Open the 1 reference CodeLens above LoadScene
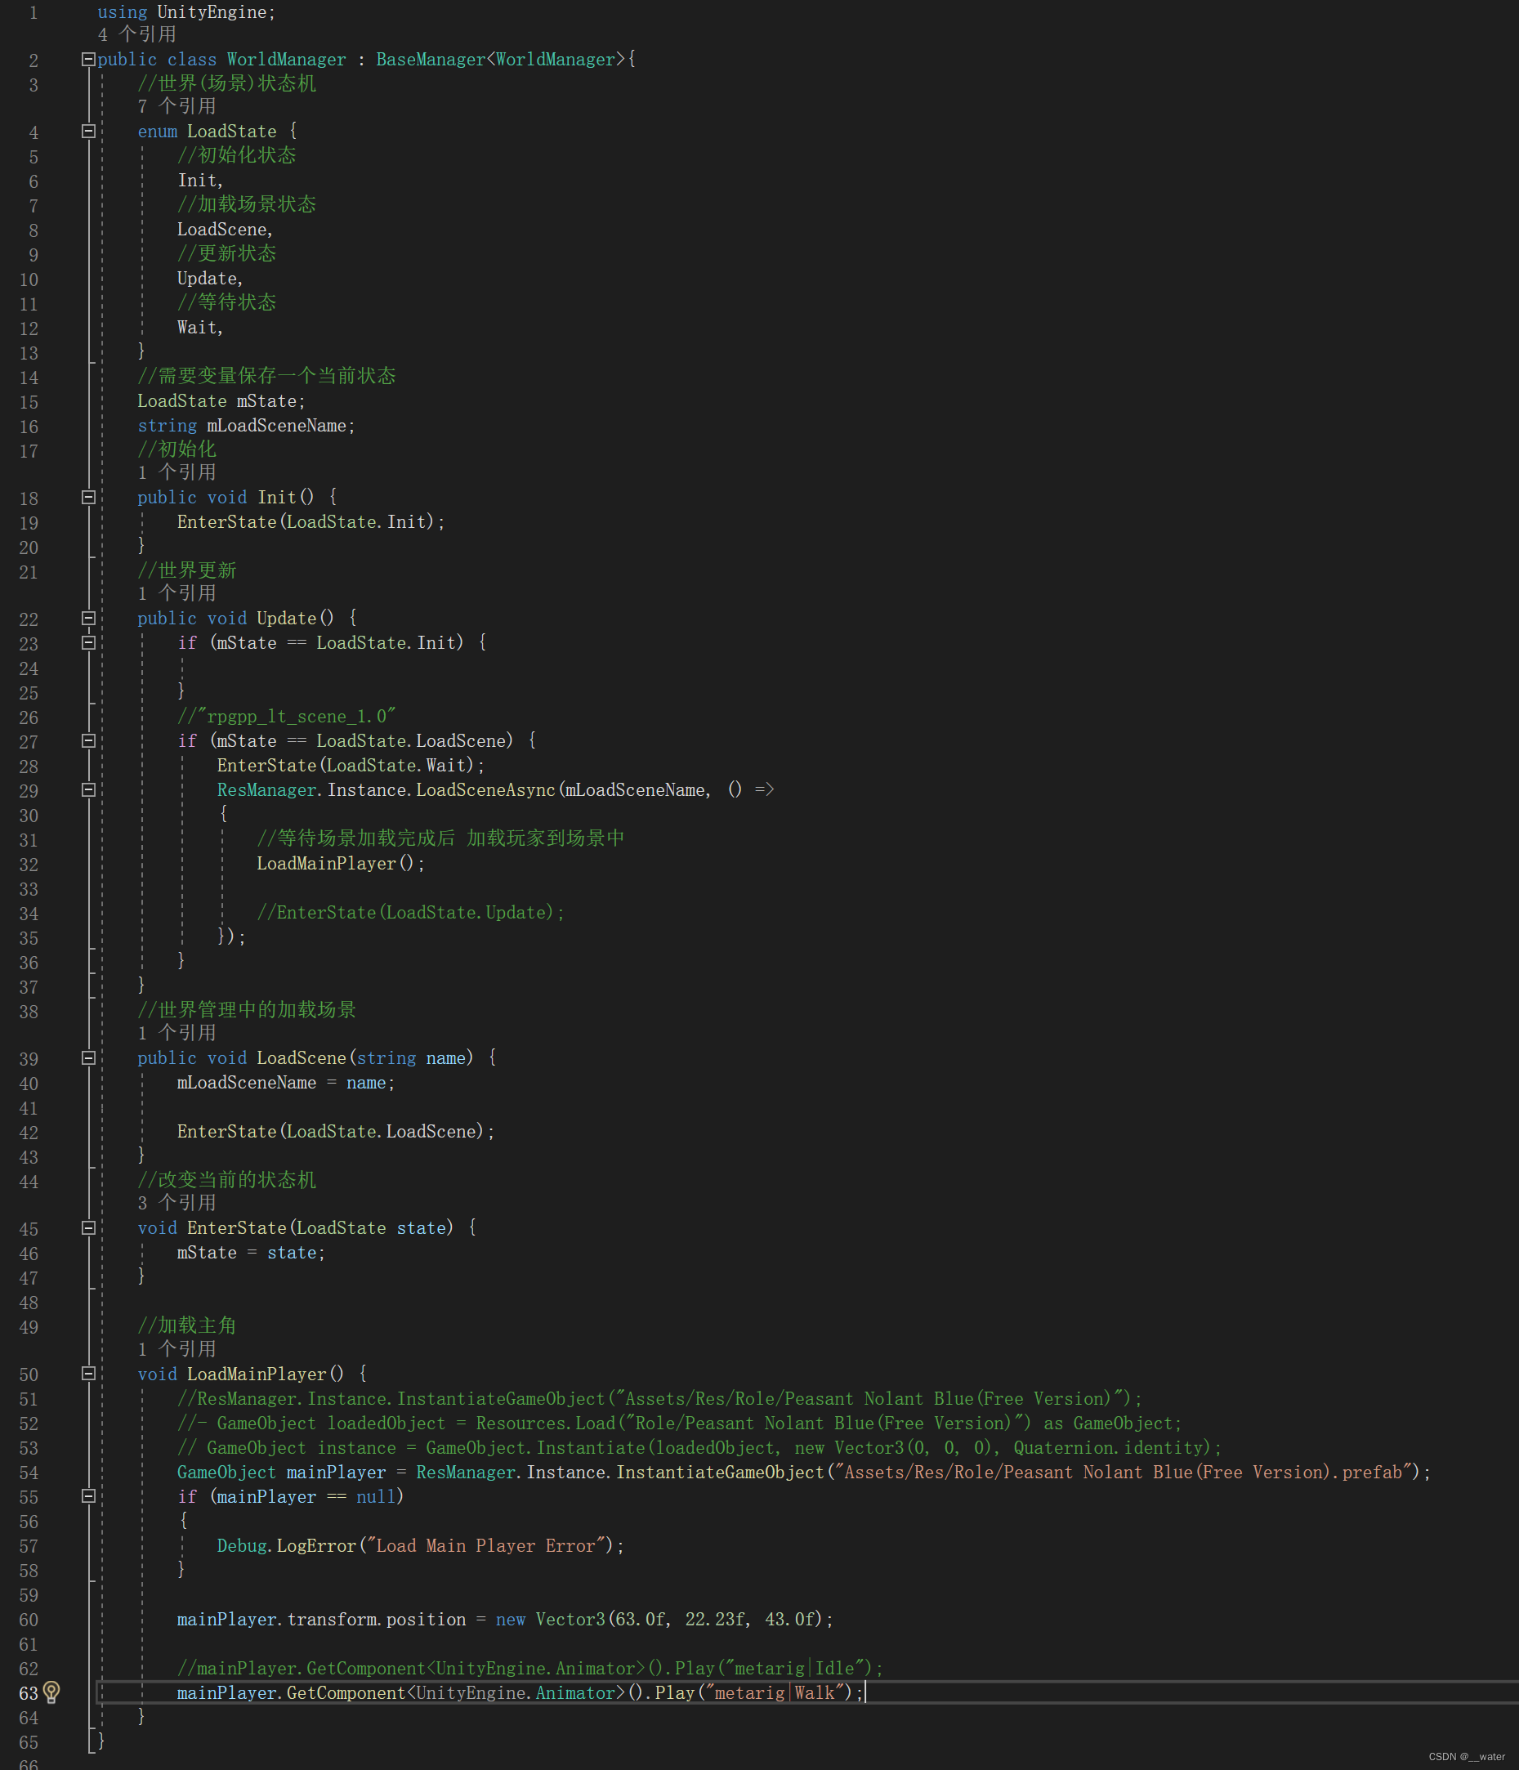The image size is (1519, 1770). [x=177, y=1033]
